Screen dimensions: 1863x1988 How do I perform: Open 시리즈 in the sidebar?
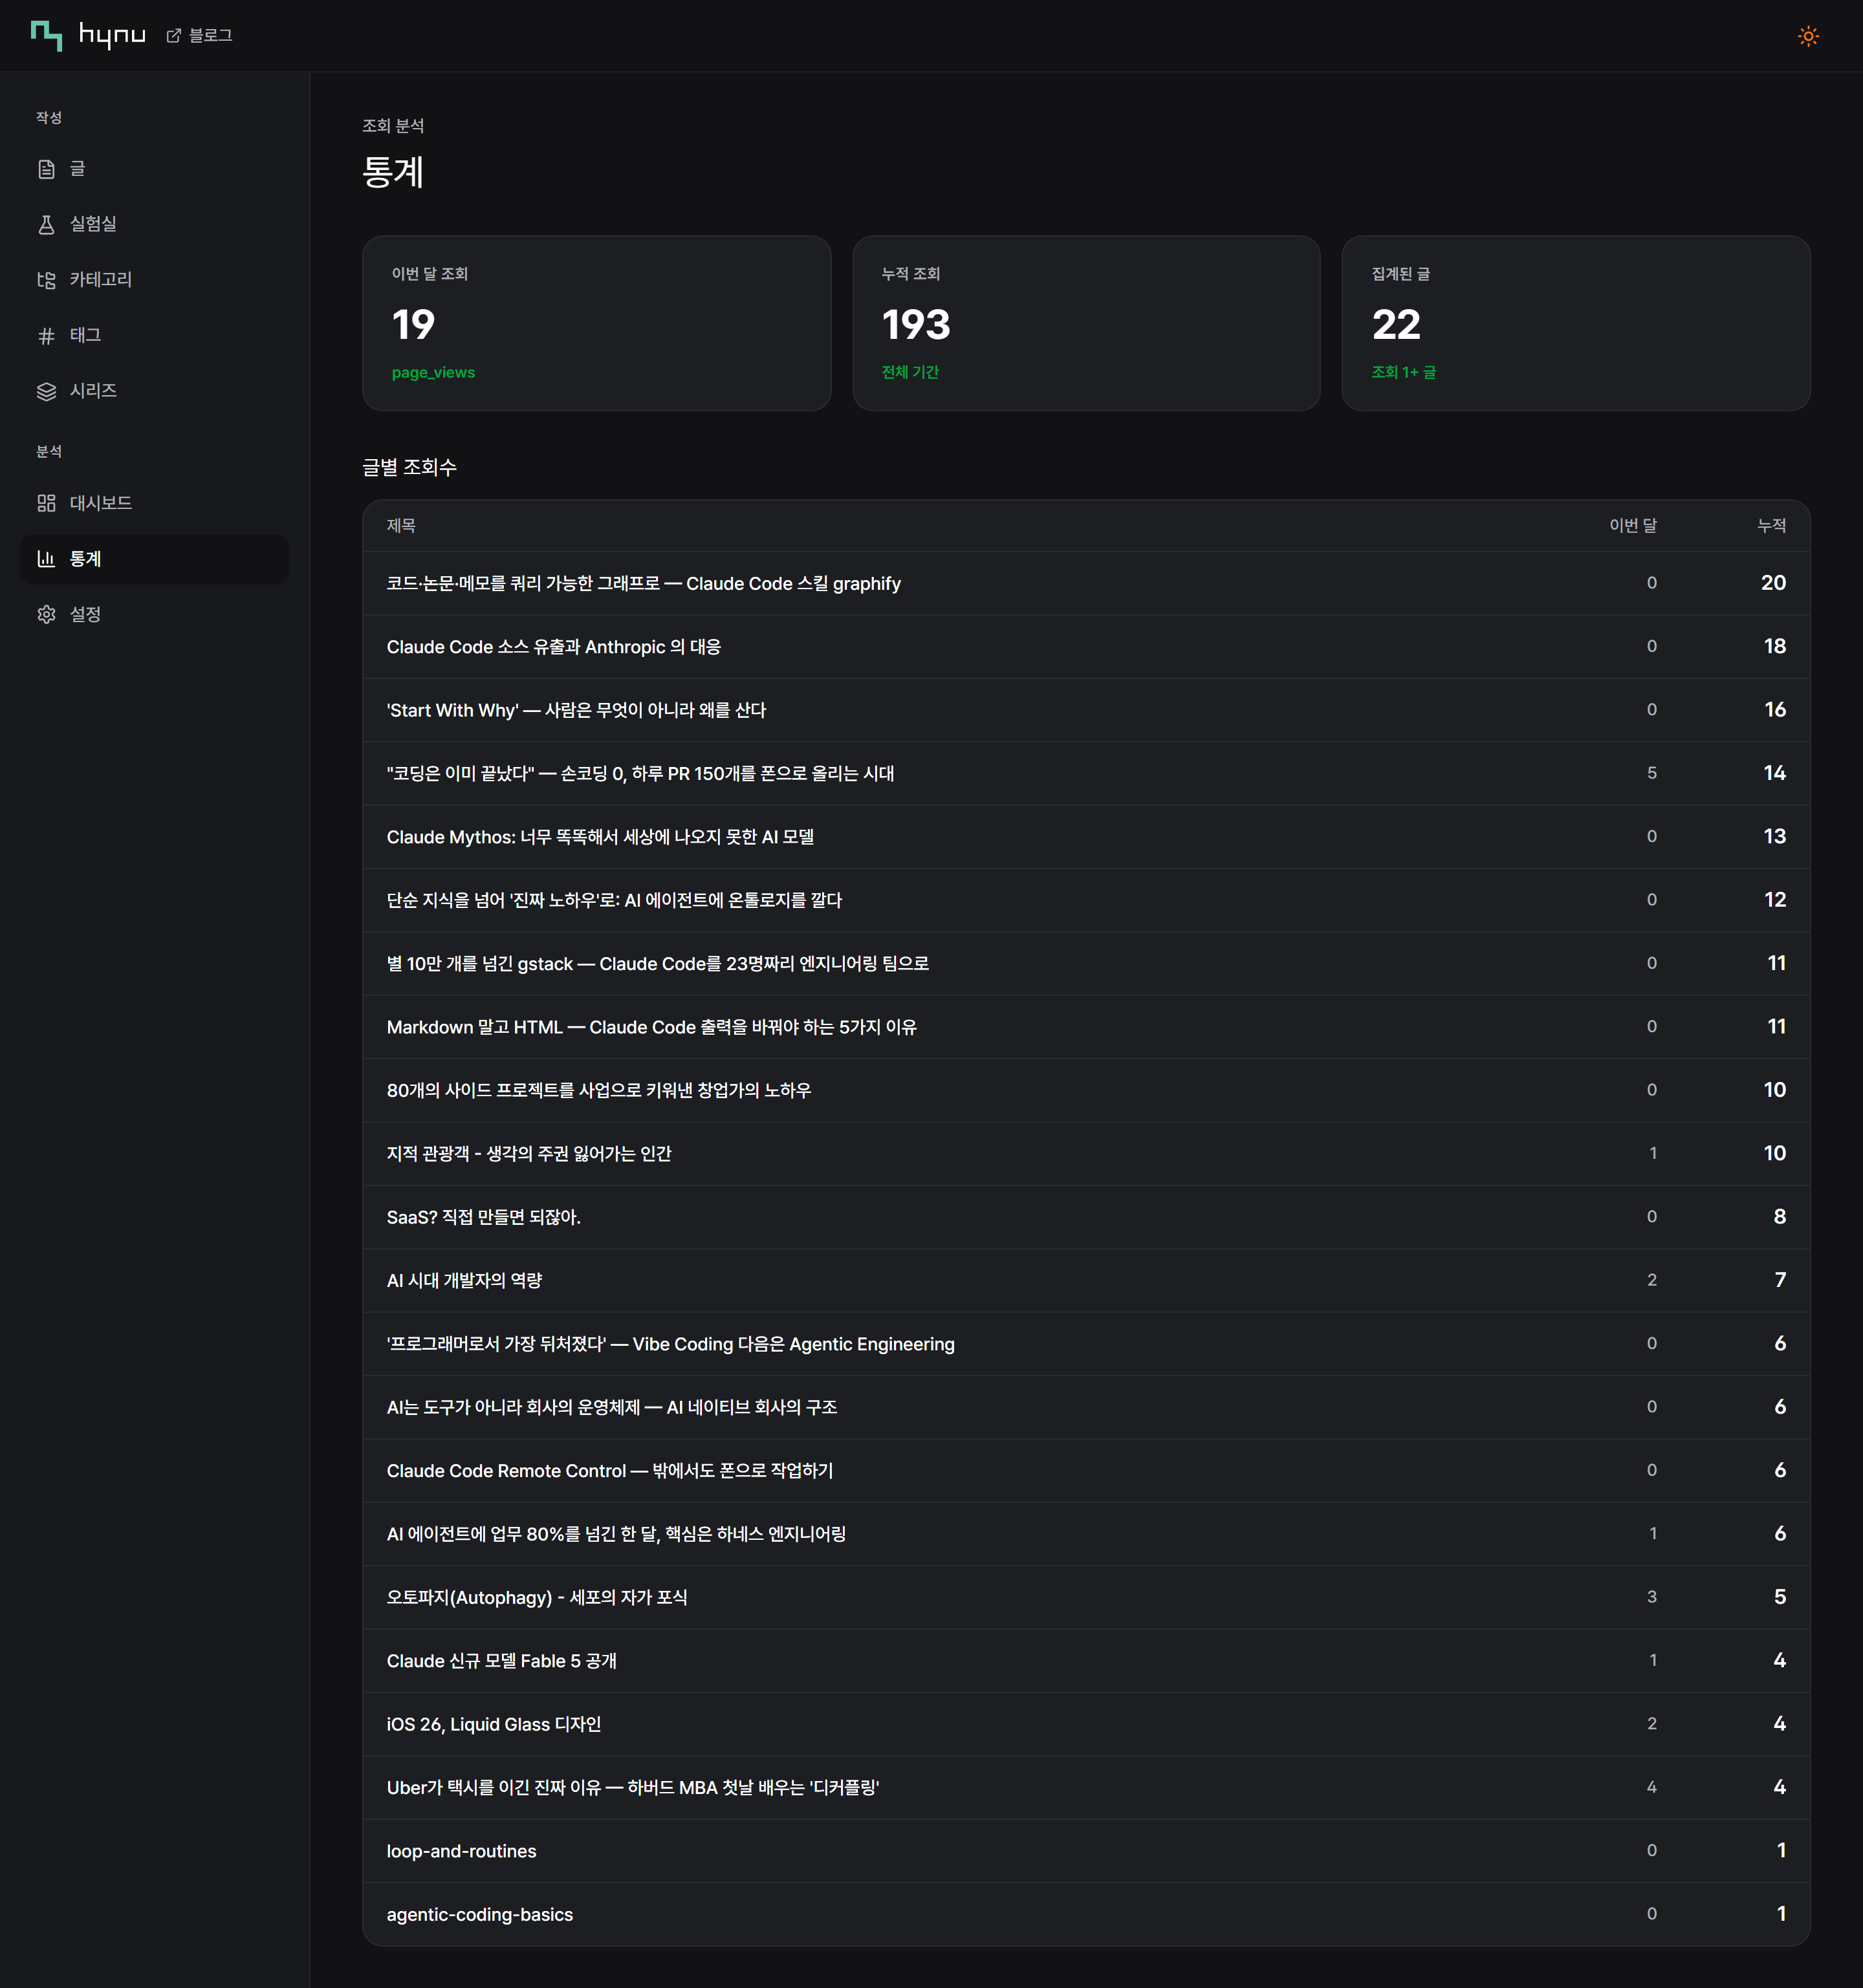[x=154, y=391]
